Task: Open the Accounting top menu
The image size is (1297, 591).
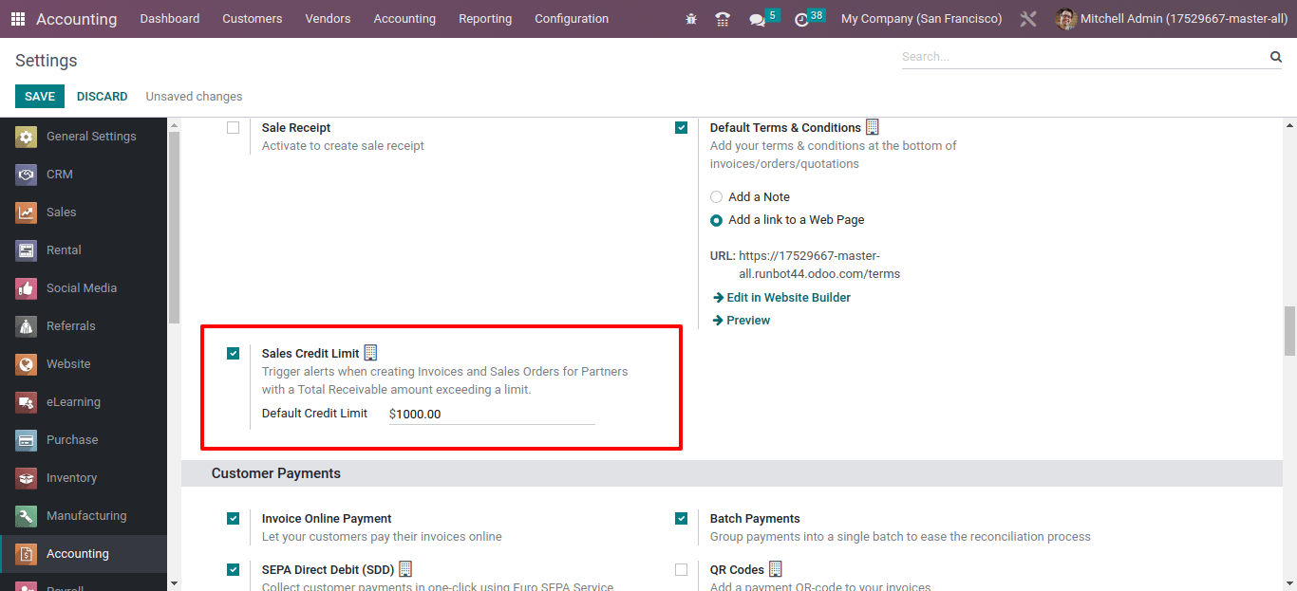Action: (x=404, y=19)
